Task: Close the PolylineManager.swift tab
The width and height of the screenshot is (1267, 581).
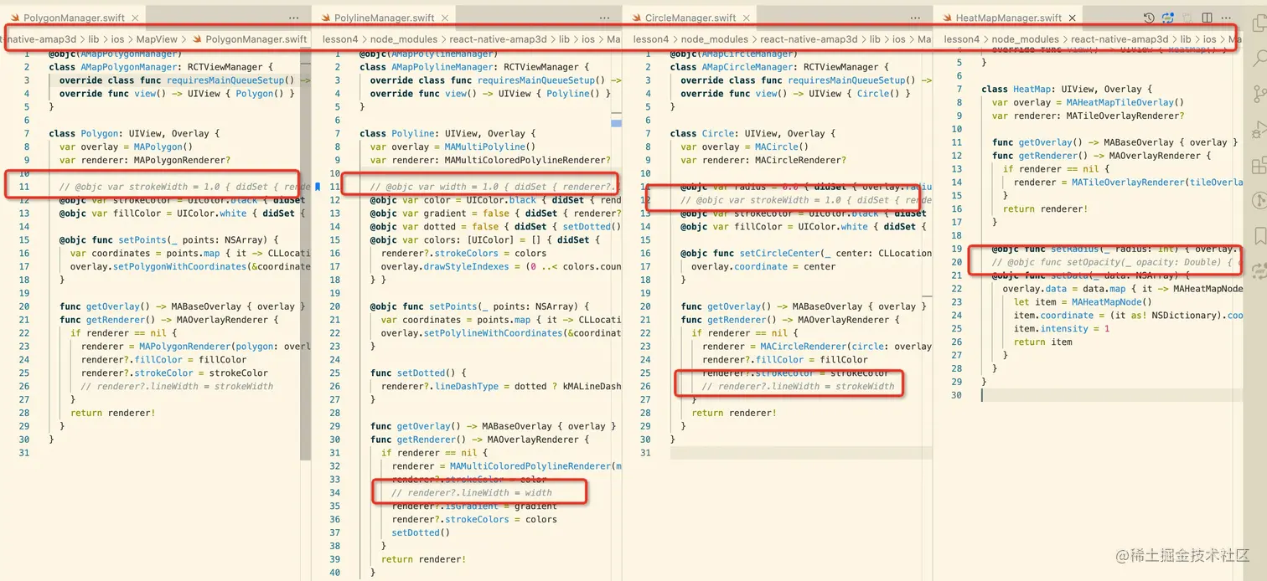Action: 444,18
